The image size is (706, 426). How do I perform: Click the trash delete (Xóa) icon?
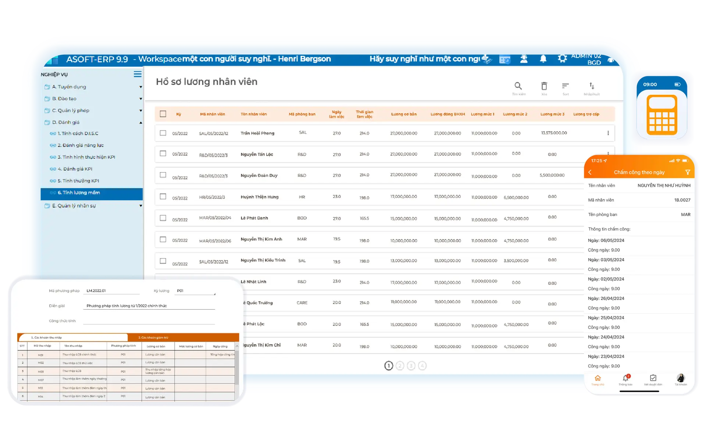pyautogui.click(x=544, y=86)
